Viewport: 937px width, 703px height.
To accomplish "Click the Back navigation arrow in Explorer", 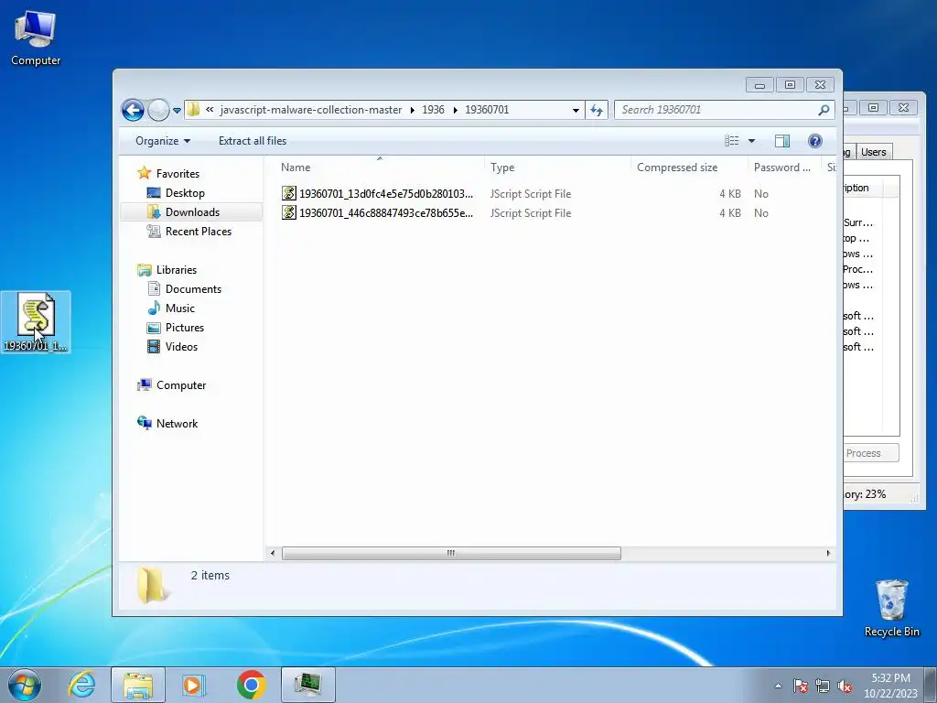I will pos(133,110).
